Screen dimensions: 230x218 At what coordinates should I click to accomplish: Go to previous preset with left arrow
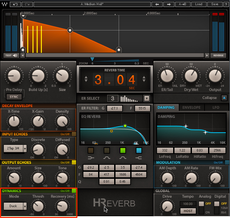pos(157,4)
